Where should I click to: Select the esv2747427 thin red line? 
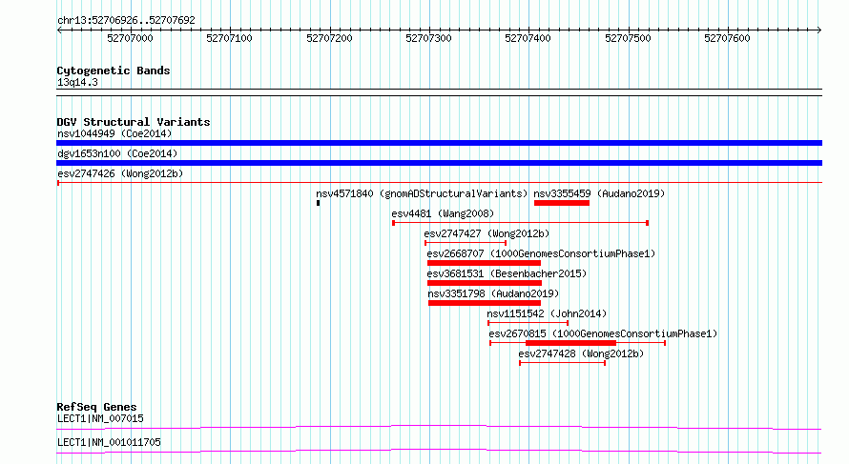point(466,243)
